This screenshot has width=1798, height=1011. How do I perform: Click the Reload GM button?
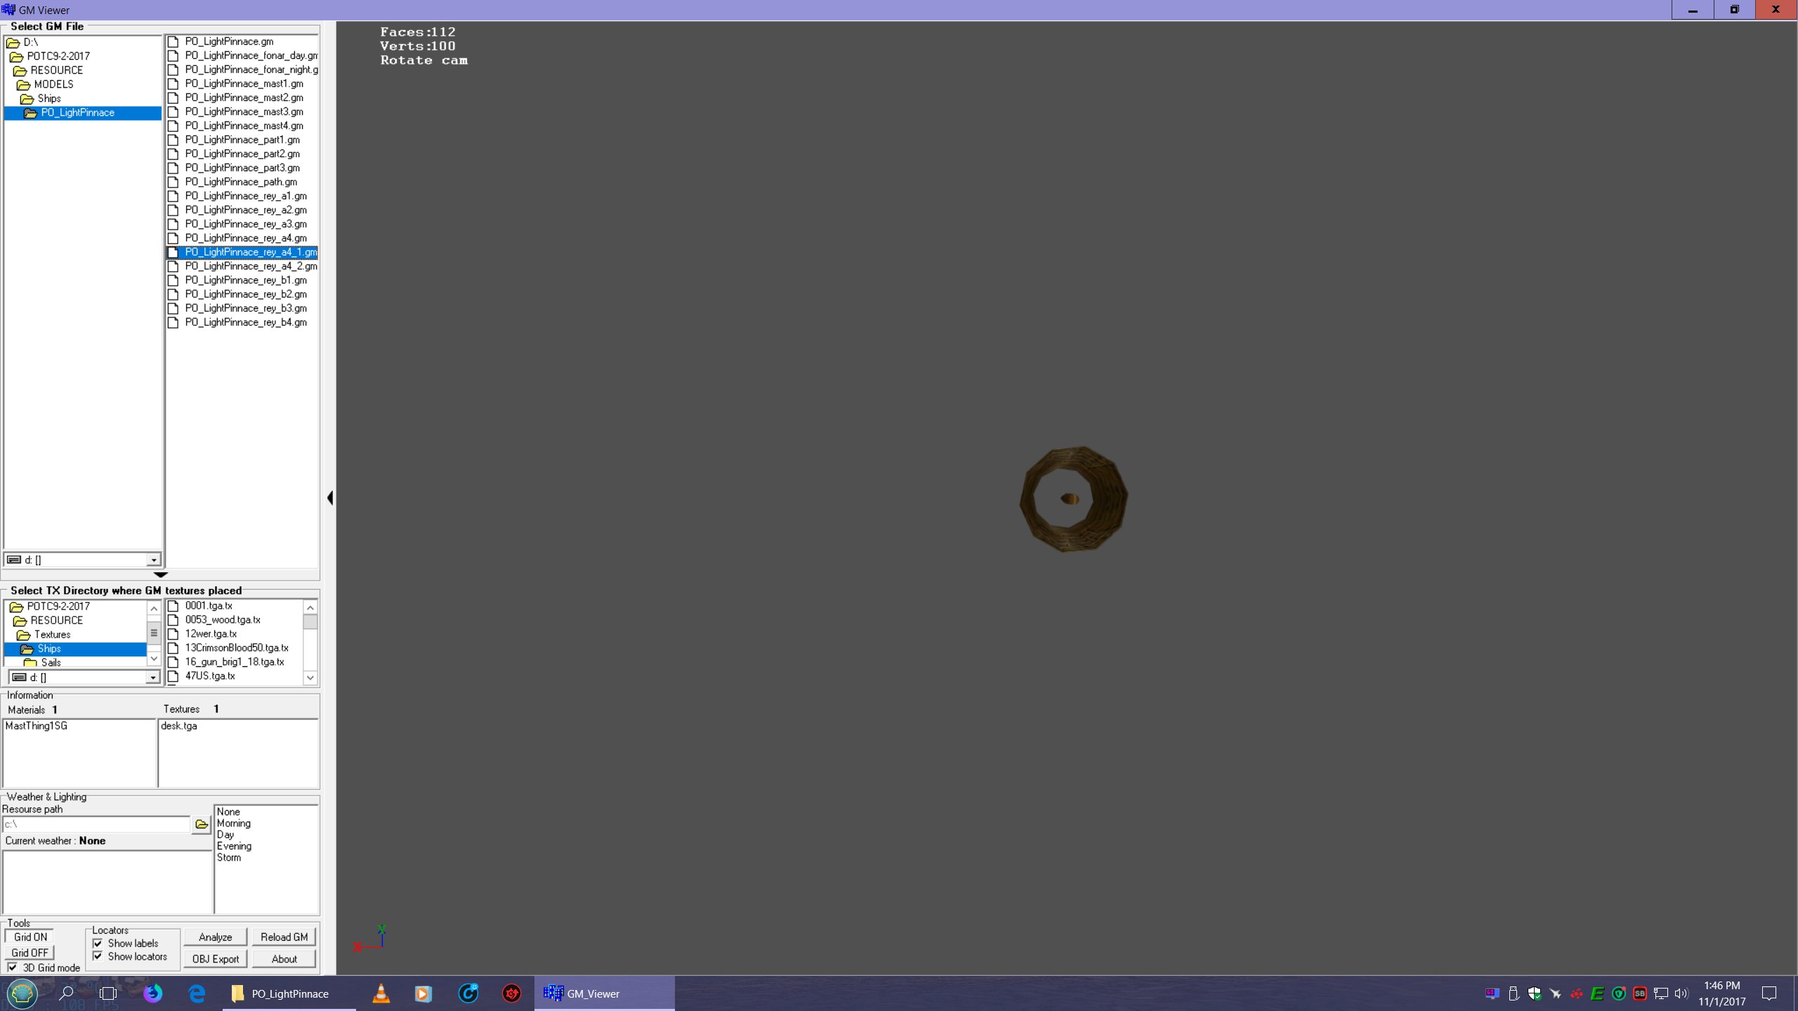pyautogui.click(x=284, y=937)
